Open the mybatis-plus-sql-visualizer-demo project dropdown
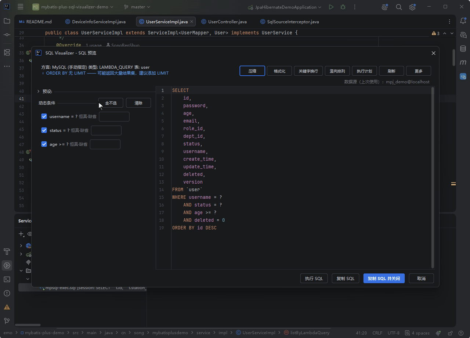The image size is (470, 338). pos(73,7)
